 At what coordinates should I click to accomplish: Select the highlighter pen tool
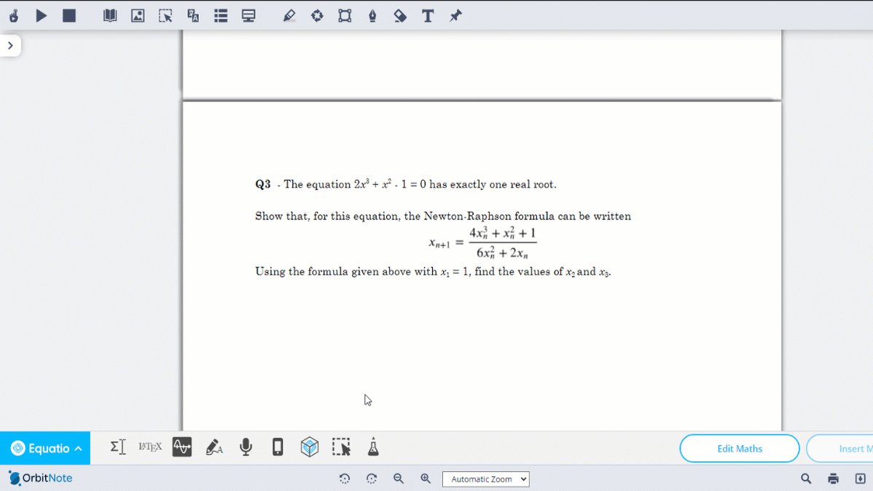289,15
